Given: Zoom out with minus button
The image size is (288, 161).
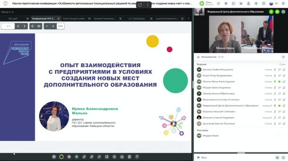Looking at the screenshot, I should pyautogui.click(x=47, y=26).
